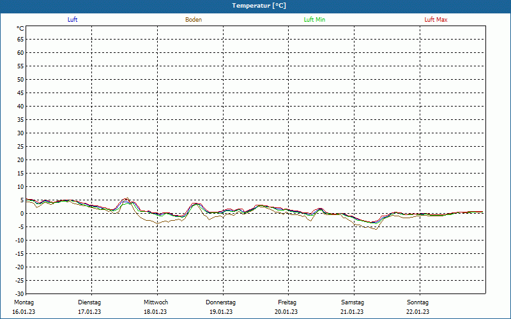Click the red Luft Max legend label
This screenshot has height=319, width=511.
click(x=436, y=20)
